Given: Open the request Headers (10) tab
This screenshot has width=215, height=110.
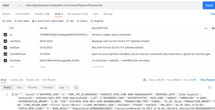Looking at the screenshot, I should 42,14.
